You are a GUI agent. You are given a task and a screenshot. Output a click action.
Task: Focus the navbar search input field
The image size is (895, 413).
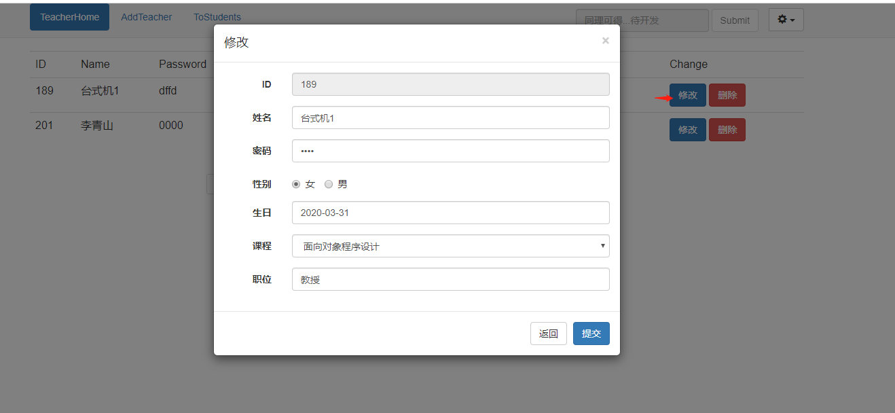pos(642,20)
